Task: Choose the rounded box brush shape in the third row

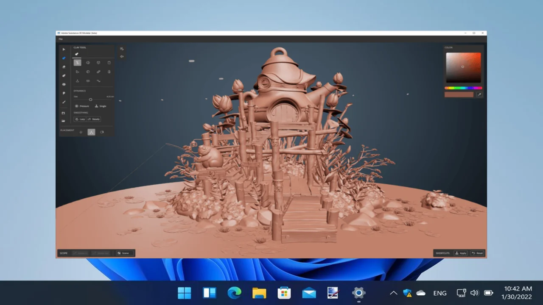Action: coord(88,80)
